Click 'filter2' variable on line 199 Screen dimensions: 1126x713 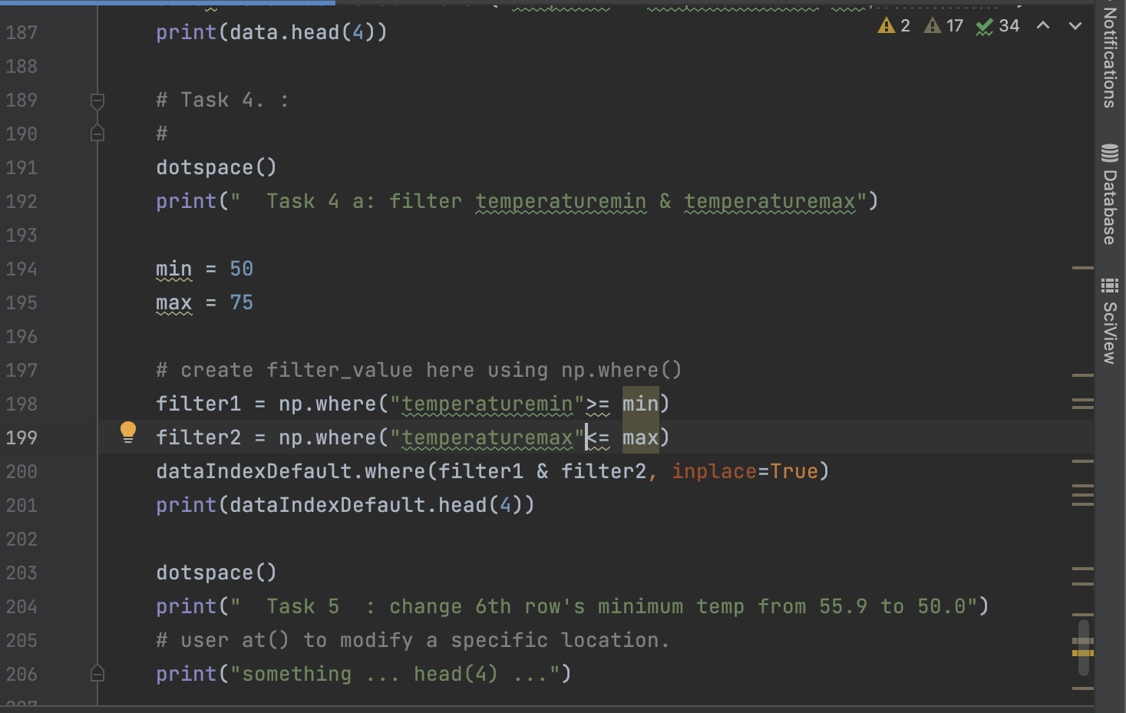pyautogui.click(x=199, y=437)
